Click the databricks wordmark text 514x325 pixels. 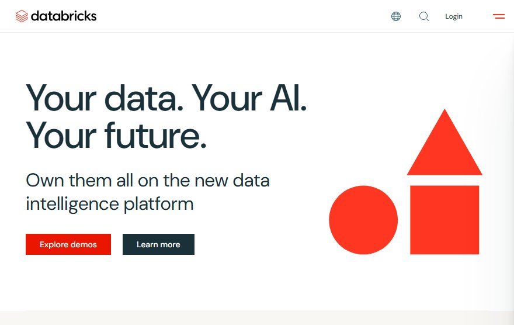(64, 16)
